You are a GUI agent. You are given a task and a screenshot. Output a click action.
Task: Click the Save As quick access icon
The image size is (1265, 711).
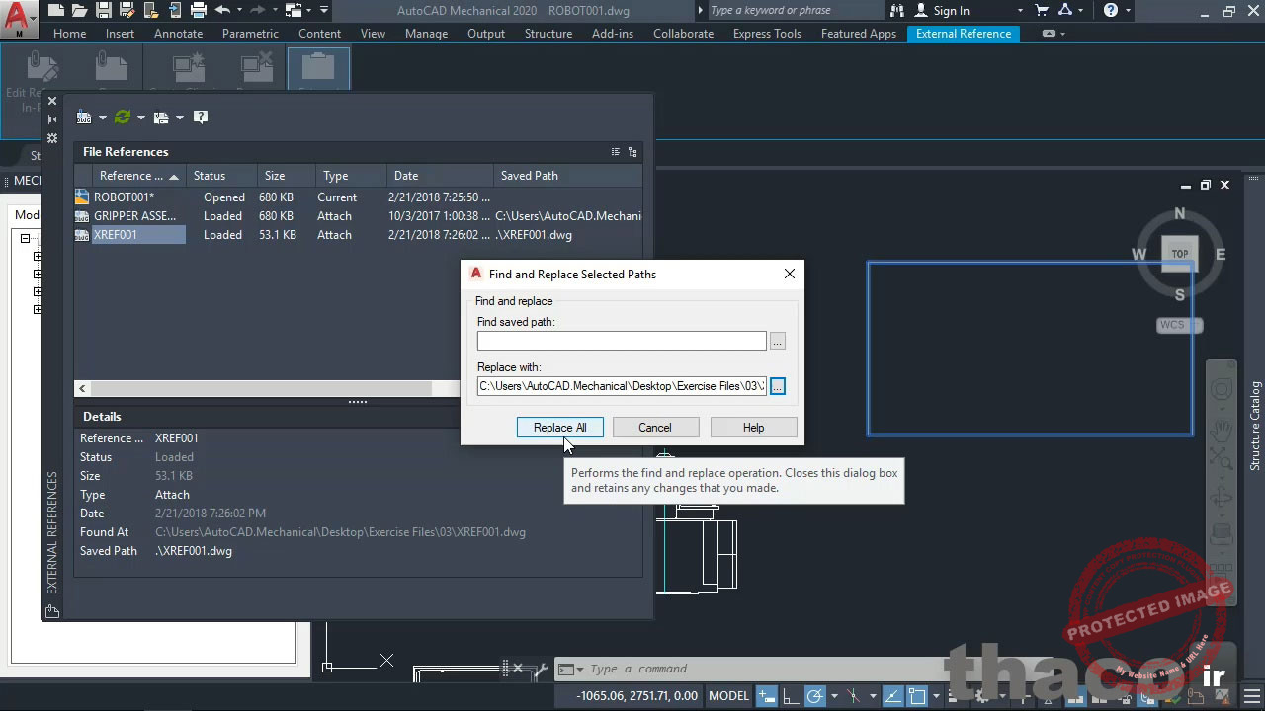127,11
